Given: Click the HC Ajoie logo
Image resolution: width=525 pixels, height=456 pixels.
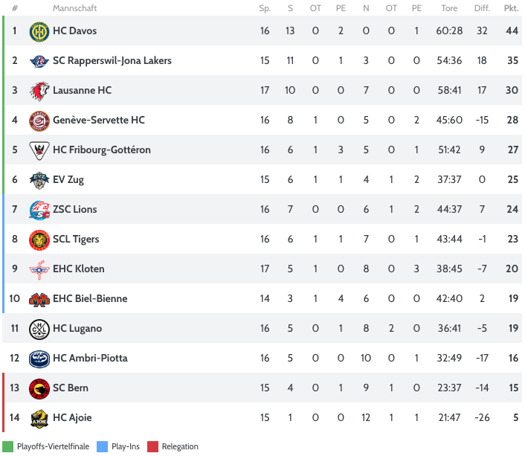Looking at the screenshot, I should pos(39,418).
